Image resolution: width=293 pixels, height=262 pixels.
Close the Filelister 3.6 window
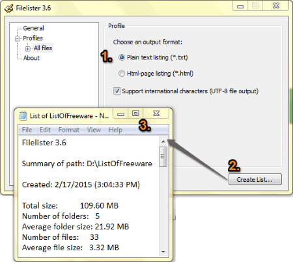pos(276,6)
